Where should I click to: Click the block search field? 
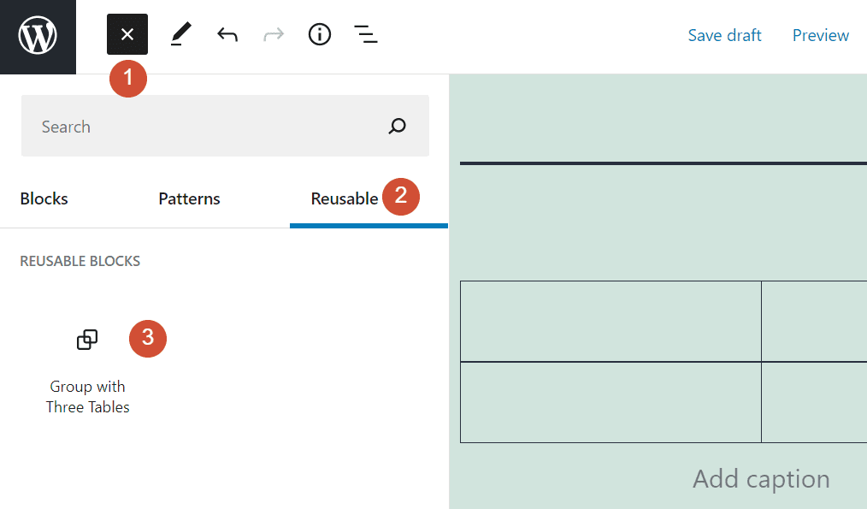197,126
